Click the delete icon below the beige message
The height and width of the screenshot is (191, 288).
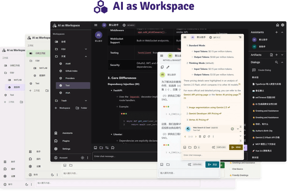200,137
